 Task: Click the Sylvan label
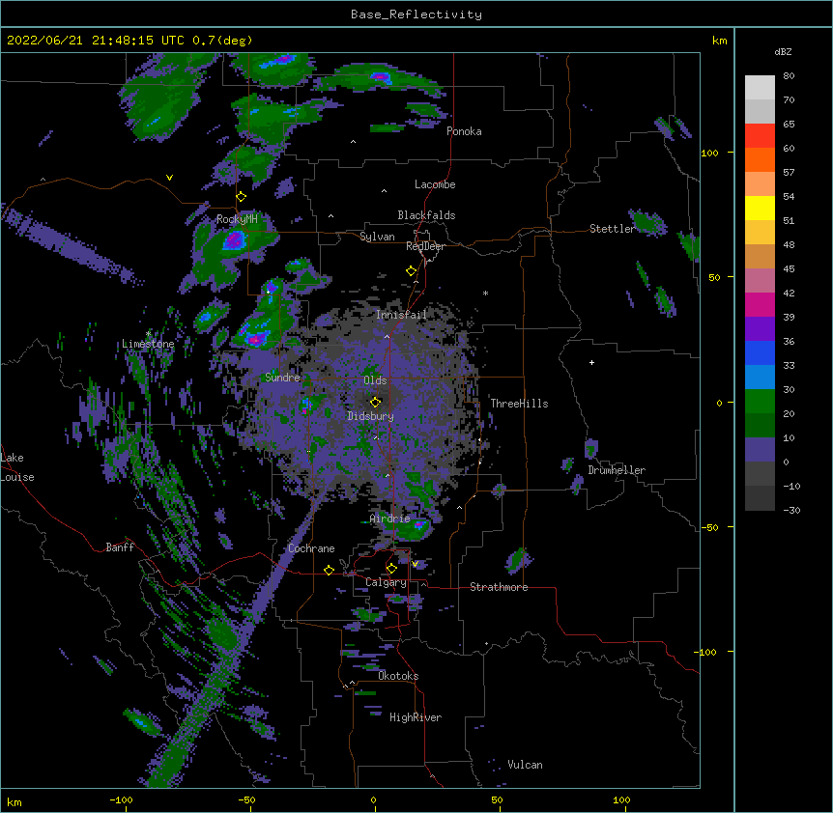click(377, 237)
